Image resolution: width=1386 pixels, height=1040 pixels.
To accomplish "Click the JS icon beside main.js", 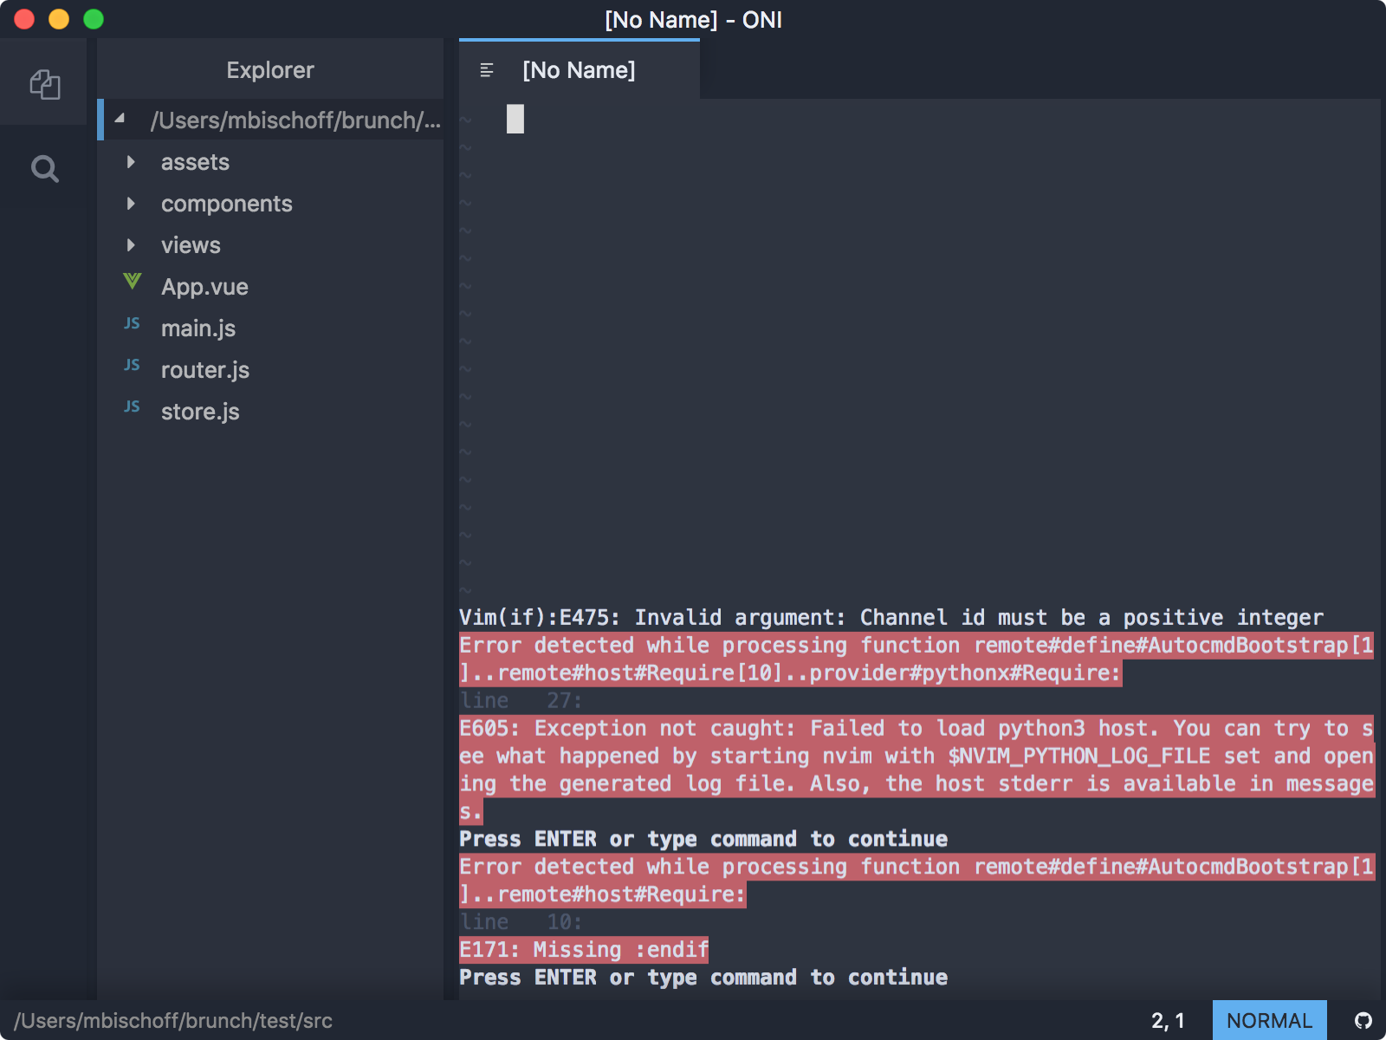I will tap(132, 323).
